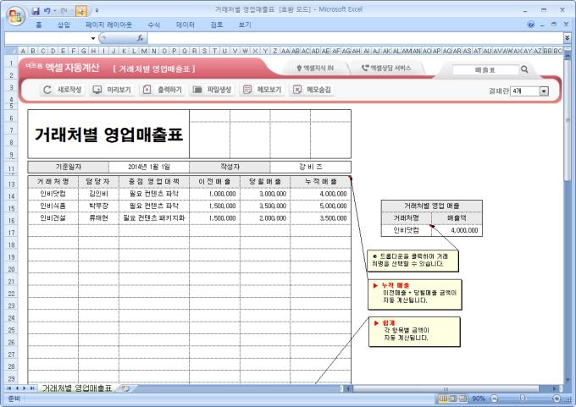This screenshot has height=407, width=576.
Task: Open the 페이지 레이아웃 ribbon tab
Action: tap(108, 25)
